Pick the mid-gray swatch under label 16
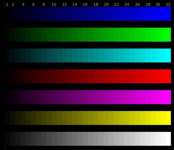 [85, 139]
